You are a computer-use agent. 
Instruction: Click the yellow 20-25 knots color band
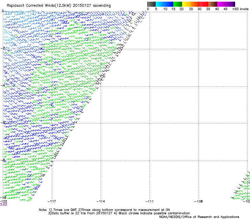point(186,4)
